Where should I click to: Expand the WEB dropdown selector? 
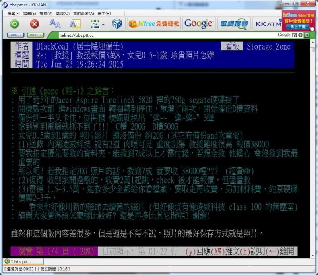tap(16, 35)
